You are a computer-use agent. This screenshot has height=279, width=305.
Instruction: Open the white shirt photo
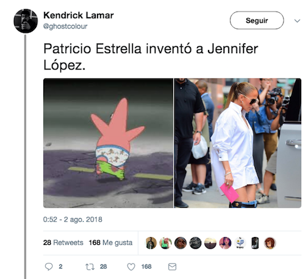pyautogui.click(x=238, y=143)
